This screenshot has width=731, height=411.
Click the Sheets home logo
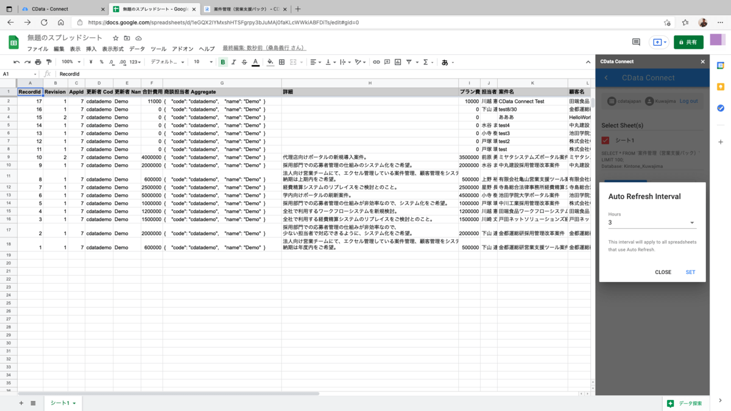[x=13, y=42]
